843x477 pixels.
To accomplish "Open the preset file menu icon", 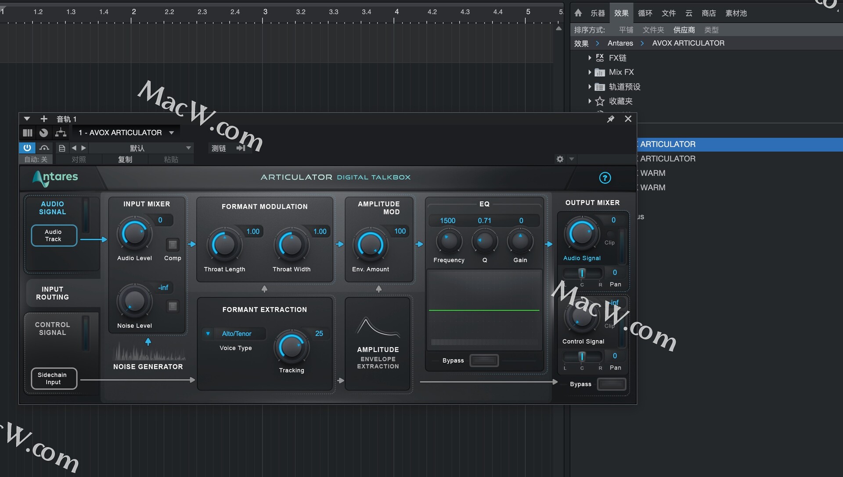I will click(x=62, y=148).
